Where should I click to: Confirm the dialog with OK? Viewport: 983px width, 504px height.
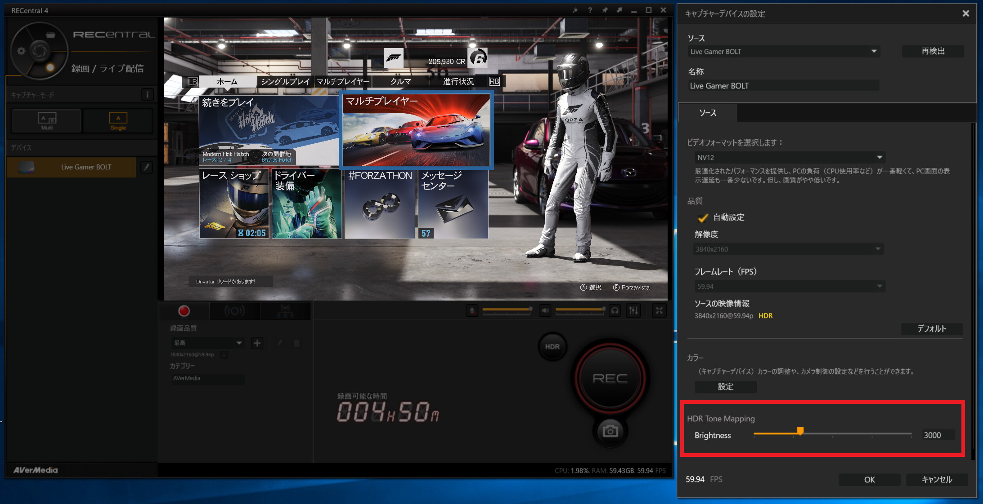(869, 479)
